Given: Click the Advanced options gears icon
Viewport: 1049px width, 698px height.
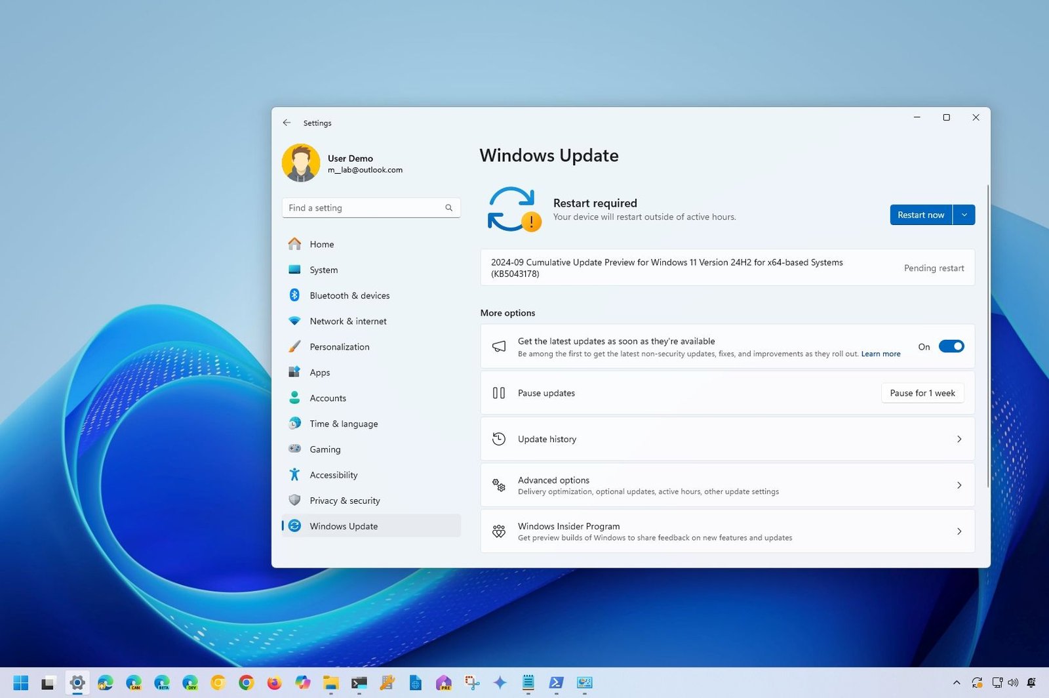Looking at the screenshot, I should point(499,485).
